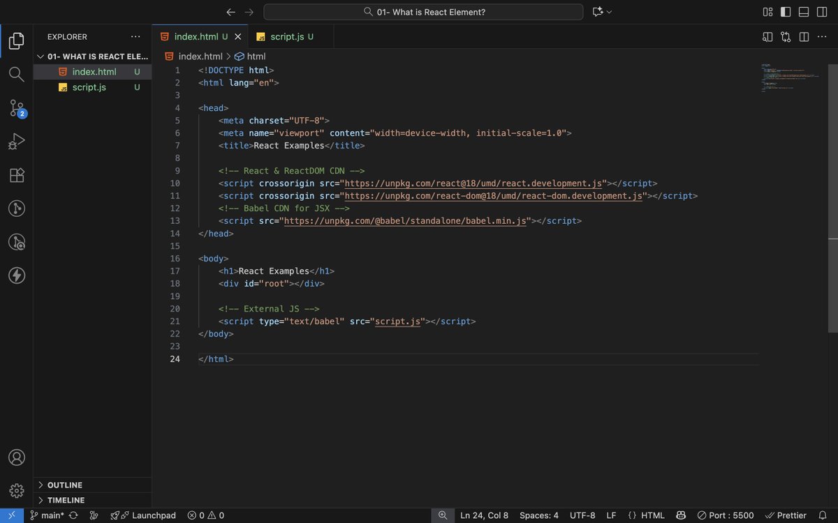The image size is (838, 523).
Task: Toggle the secondary side bar
Action: click(822, 12)
